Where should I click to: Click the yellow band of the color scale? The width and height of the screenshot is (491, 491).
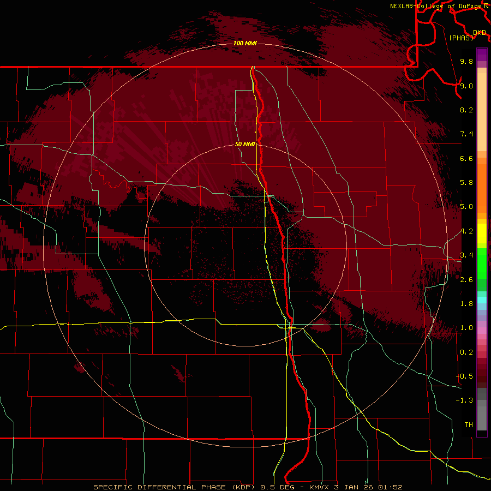point(482,233)
